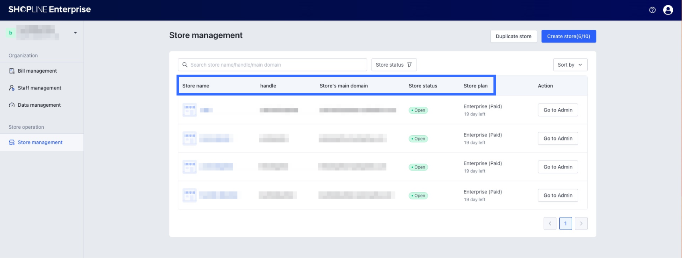Screen dimensions: 682x258
Task: Click 19 day left in the second row
Action: (x=475, y=142)
